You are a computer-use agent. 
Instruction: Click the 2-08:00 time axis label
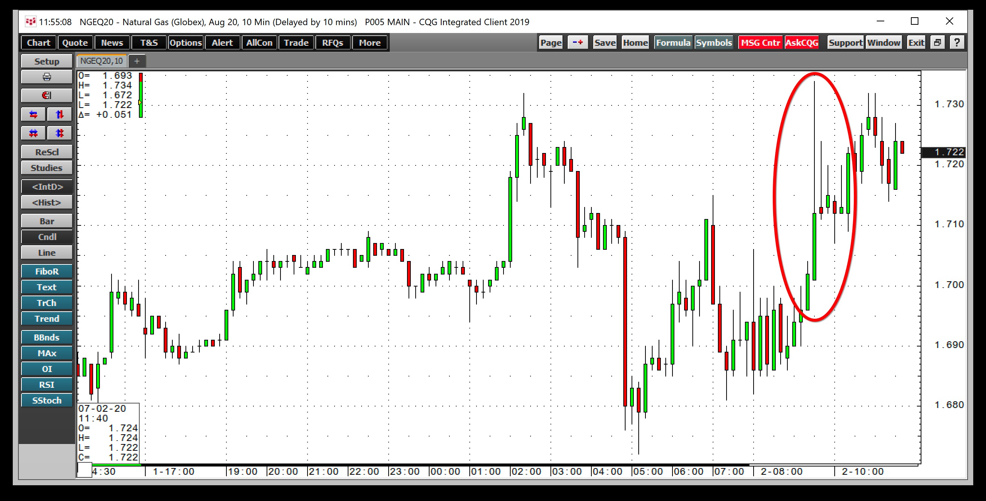(x=782, y=472)
